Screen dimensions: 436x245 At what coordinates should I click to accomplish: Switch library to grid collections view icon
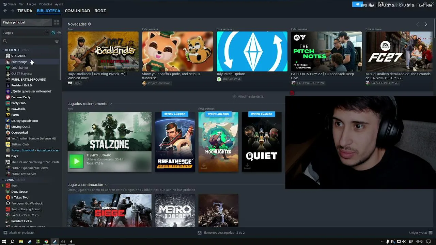pos(57,22)
